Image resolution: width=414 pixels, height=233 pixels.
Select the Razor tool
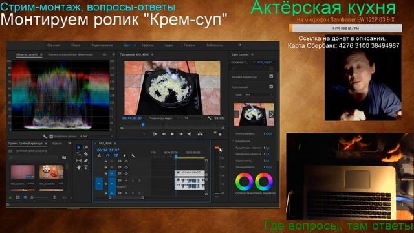point(86,154)
